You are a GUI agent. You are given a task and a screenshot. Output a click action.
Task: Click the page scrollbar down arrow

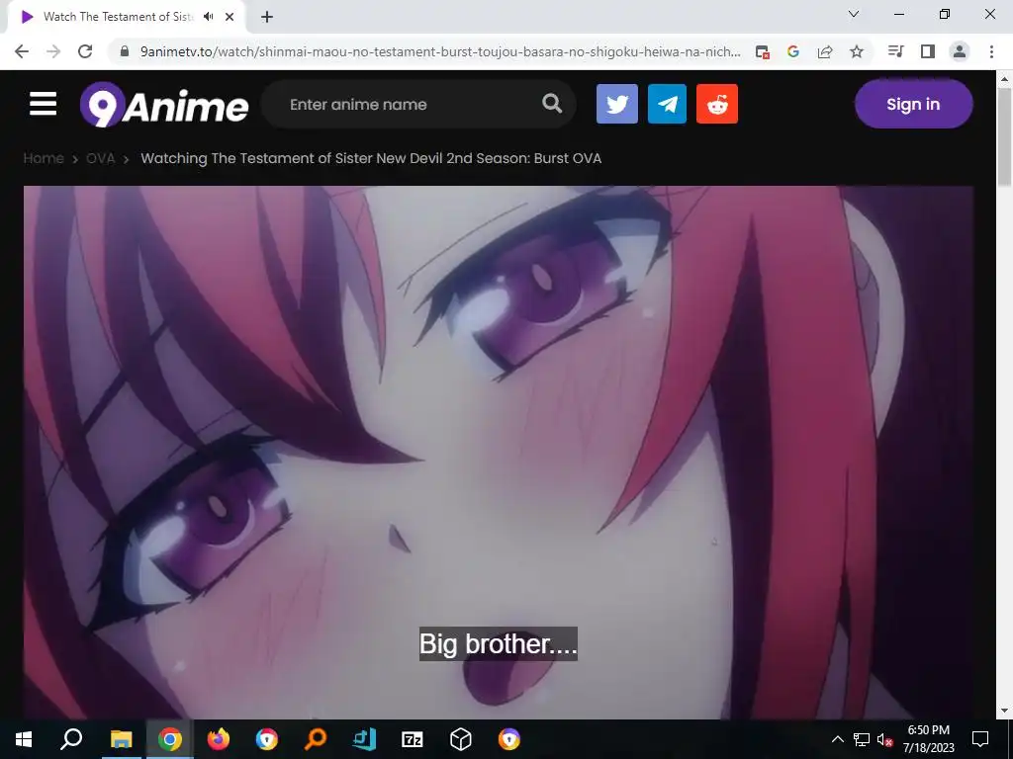pyautogui.click(x=1004, y=711)
